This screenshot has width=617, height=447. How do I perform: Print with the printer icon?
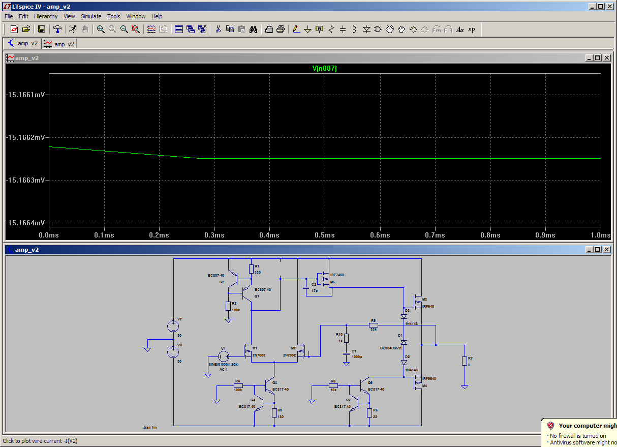[x=281, y=29]
